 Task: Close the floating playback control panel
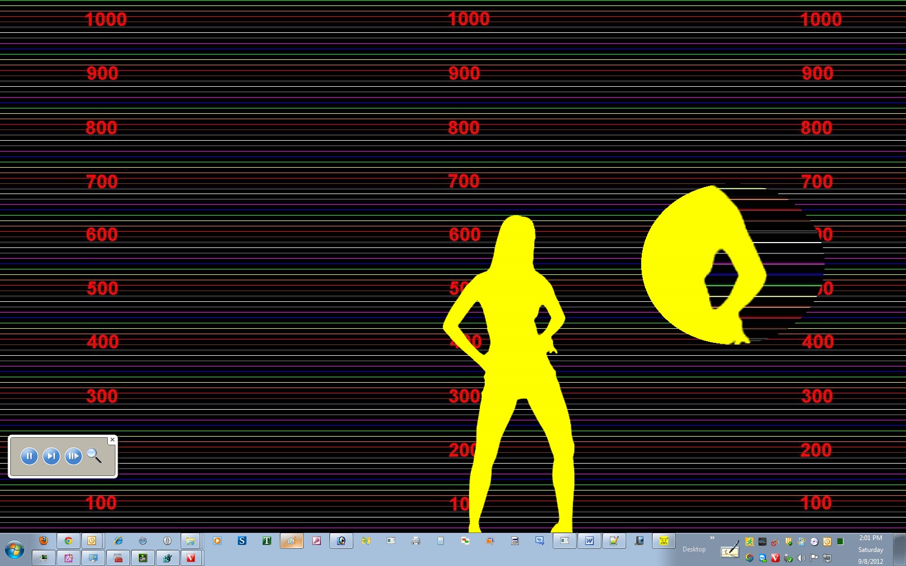coord(112,440)
